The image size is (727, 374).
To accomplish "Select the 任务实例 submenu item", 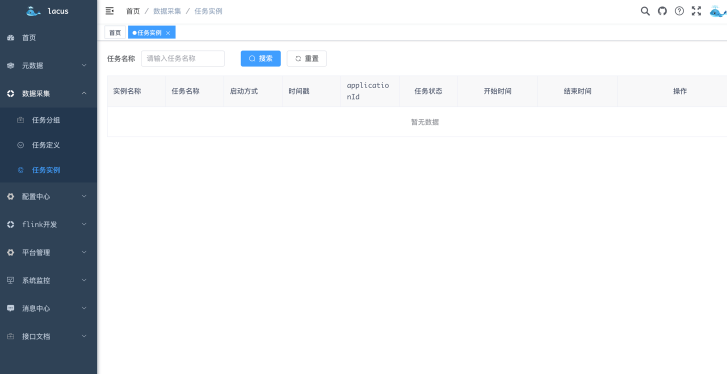I will pos(48,170).
